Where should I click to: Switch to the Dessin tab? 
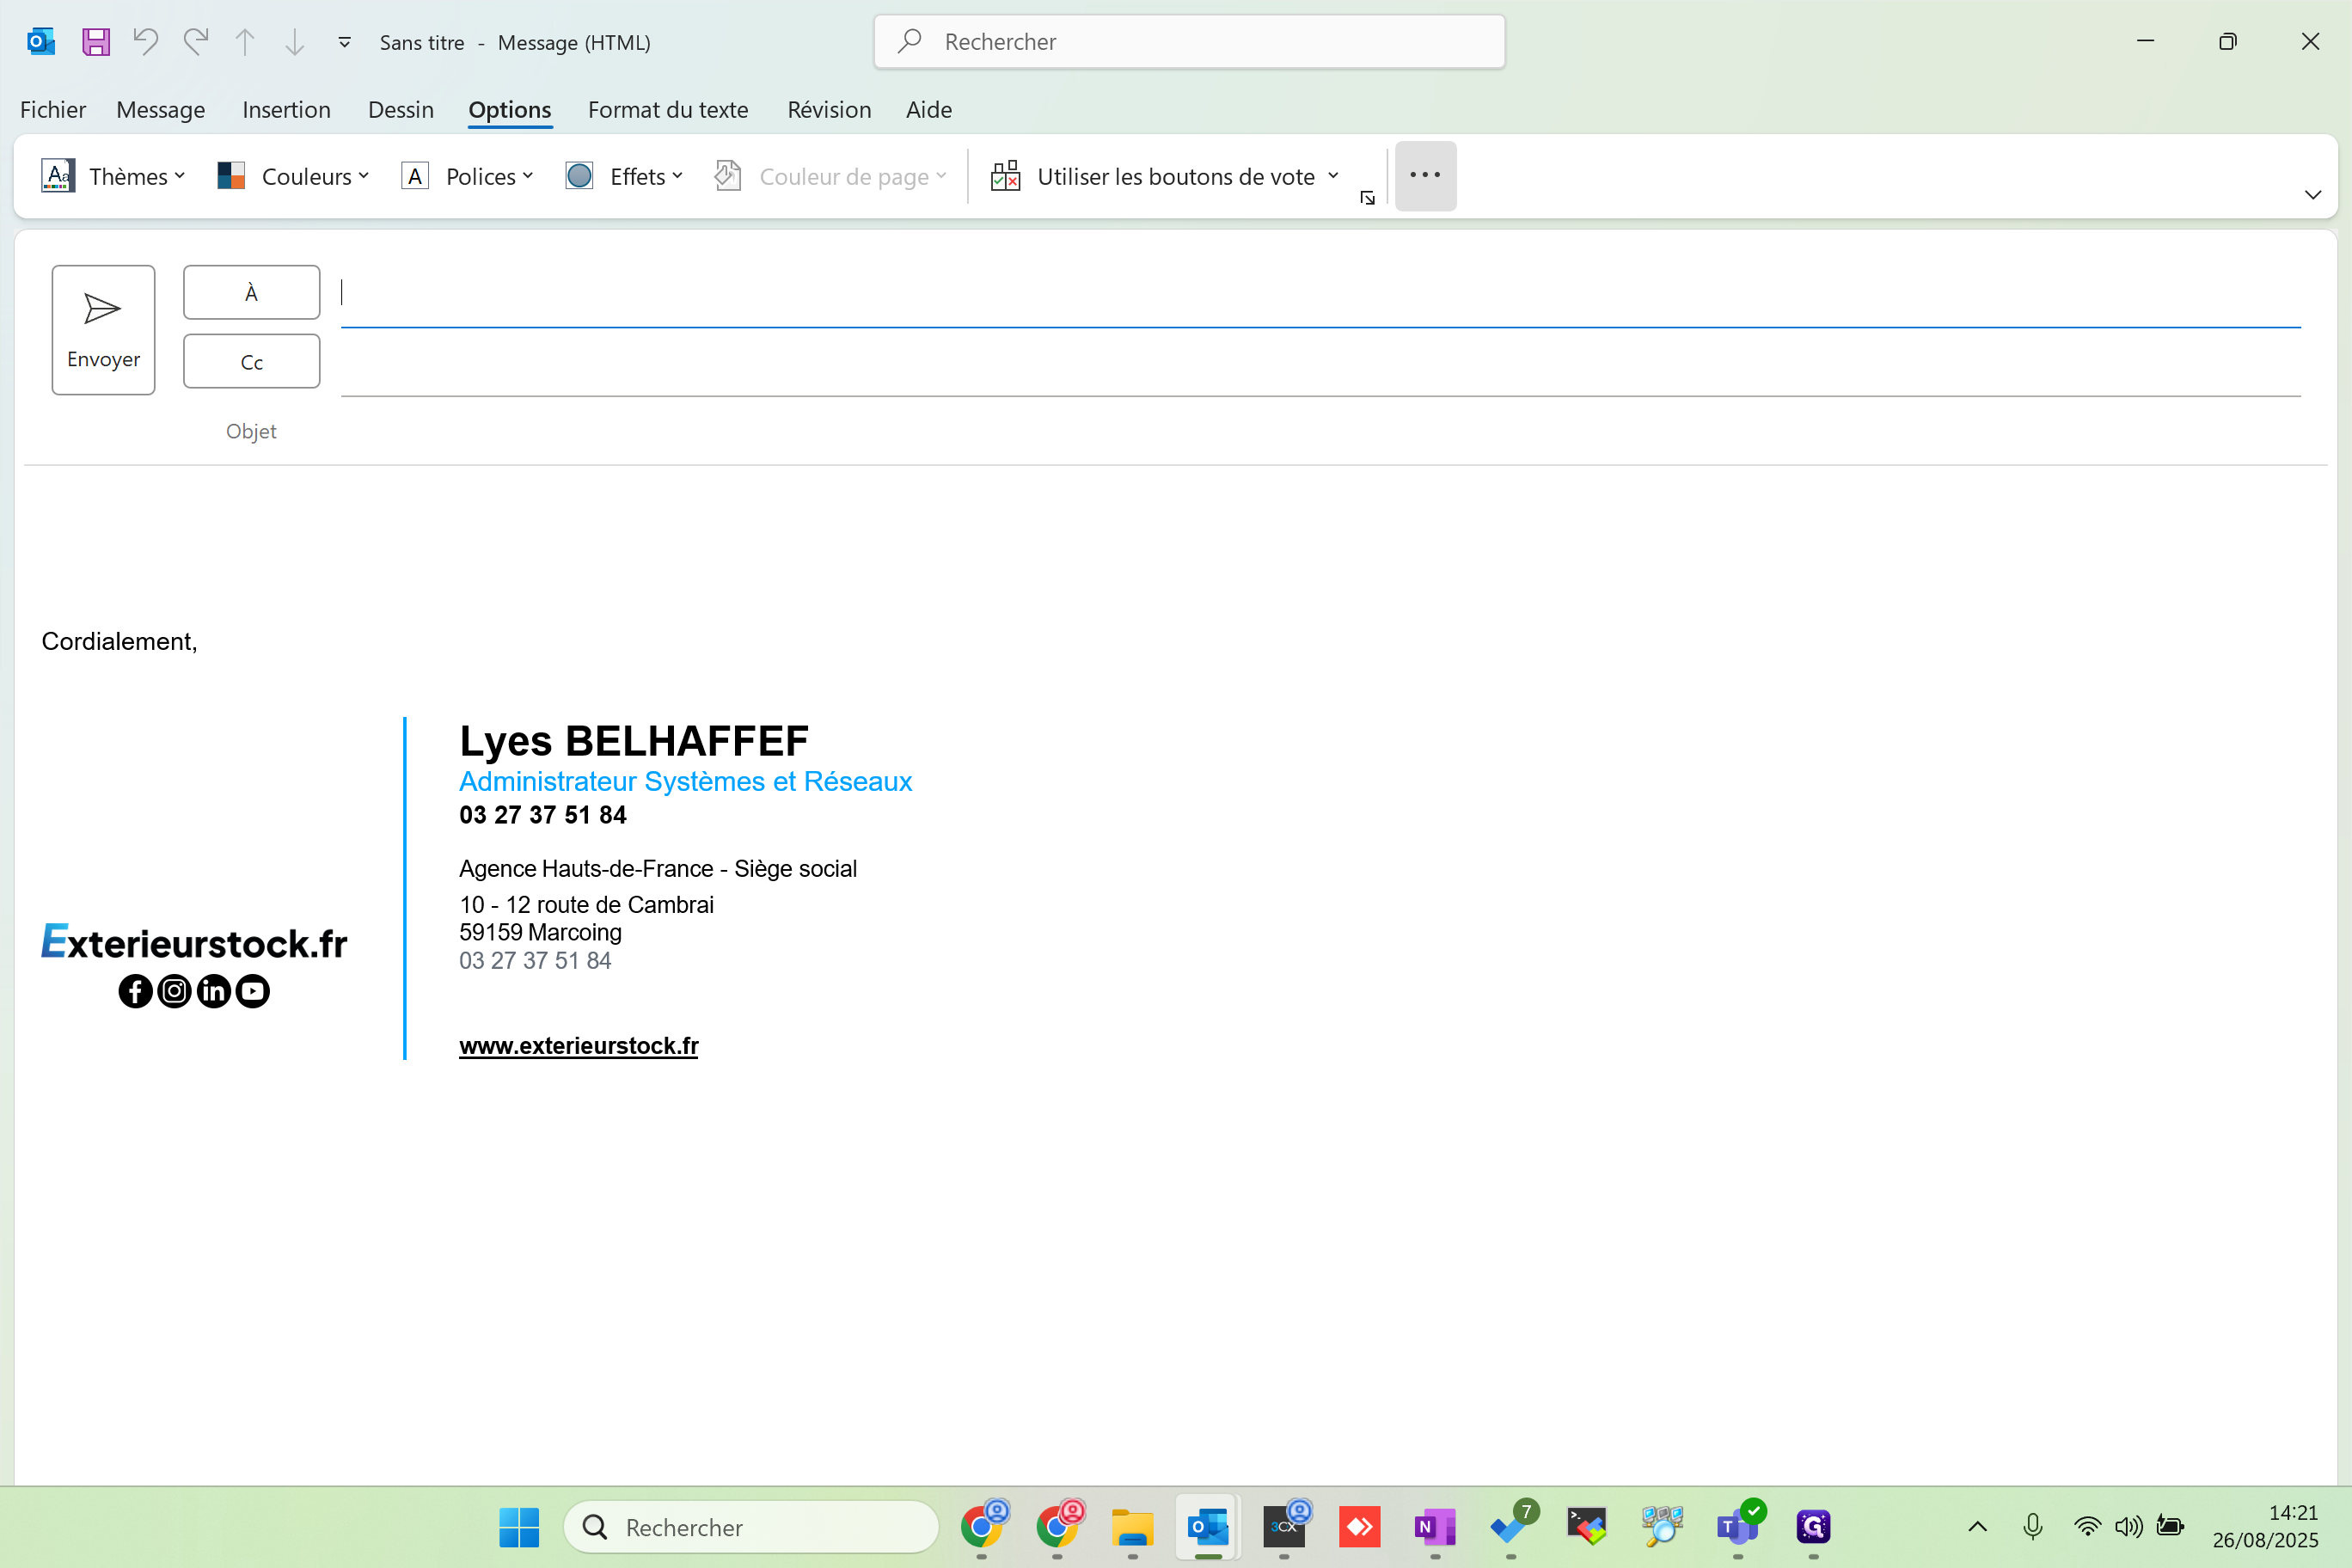(401, 109)
